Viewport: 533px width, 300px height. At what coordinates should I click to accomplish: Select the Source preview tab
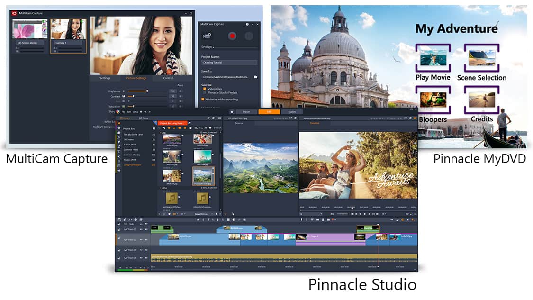239,123
